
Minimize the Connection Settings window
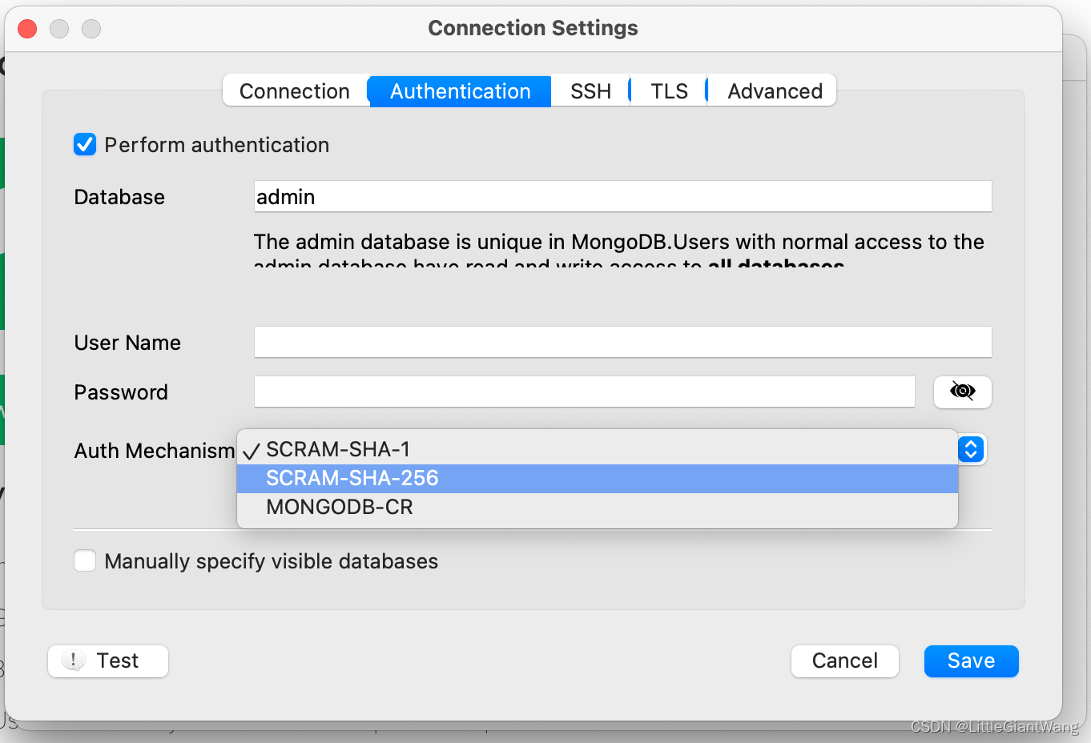pos(59,29)
